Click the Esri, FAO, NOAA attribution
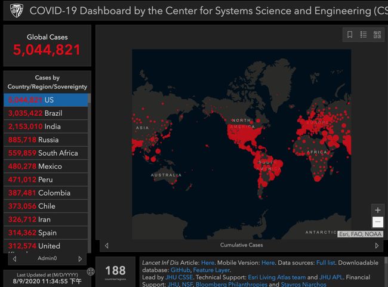 [360, 234]
